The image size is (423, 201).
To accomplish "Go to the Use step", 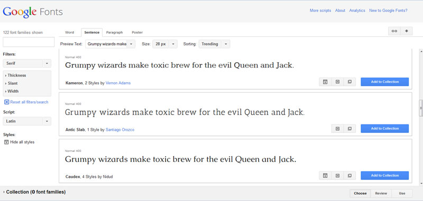I will coord(402,194).
